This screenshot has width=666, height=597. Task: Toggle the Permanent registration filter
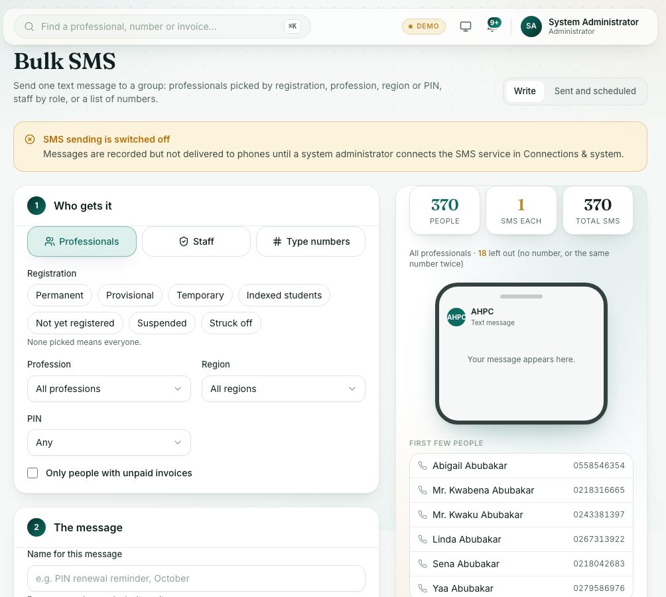coord(60,295)
